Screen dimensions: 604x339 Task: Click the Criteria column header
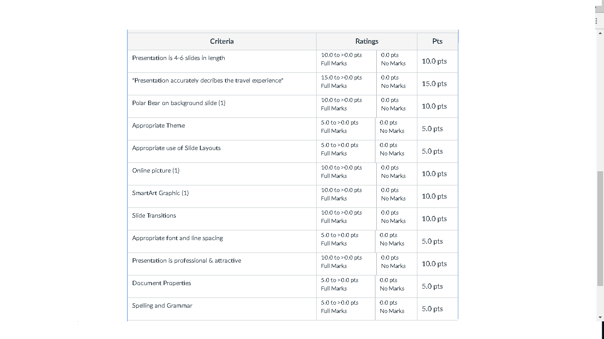[x=222, y=41]
